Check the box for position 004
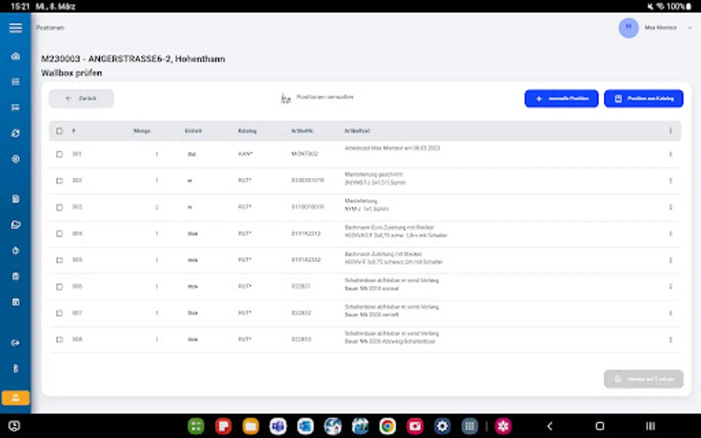Image resolution: width=701 pixels, height=438 pixels. tap(59, 234)
